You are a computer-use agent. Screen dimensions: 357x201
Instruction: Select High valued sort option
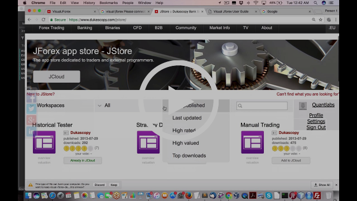pos(186,143)
